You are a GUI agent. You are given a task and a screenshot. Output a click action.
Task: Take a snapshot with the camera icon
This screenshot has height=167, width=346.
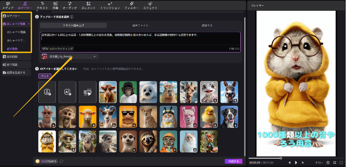click(x=328, y=163)
